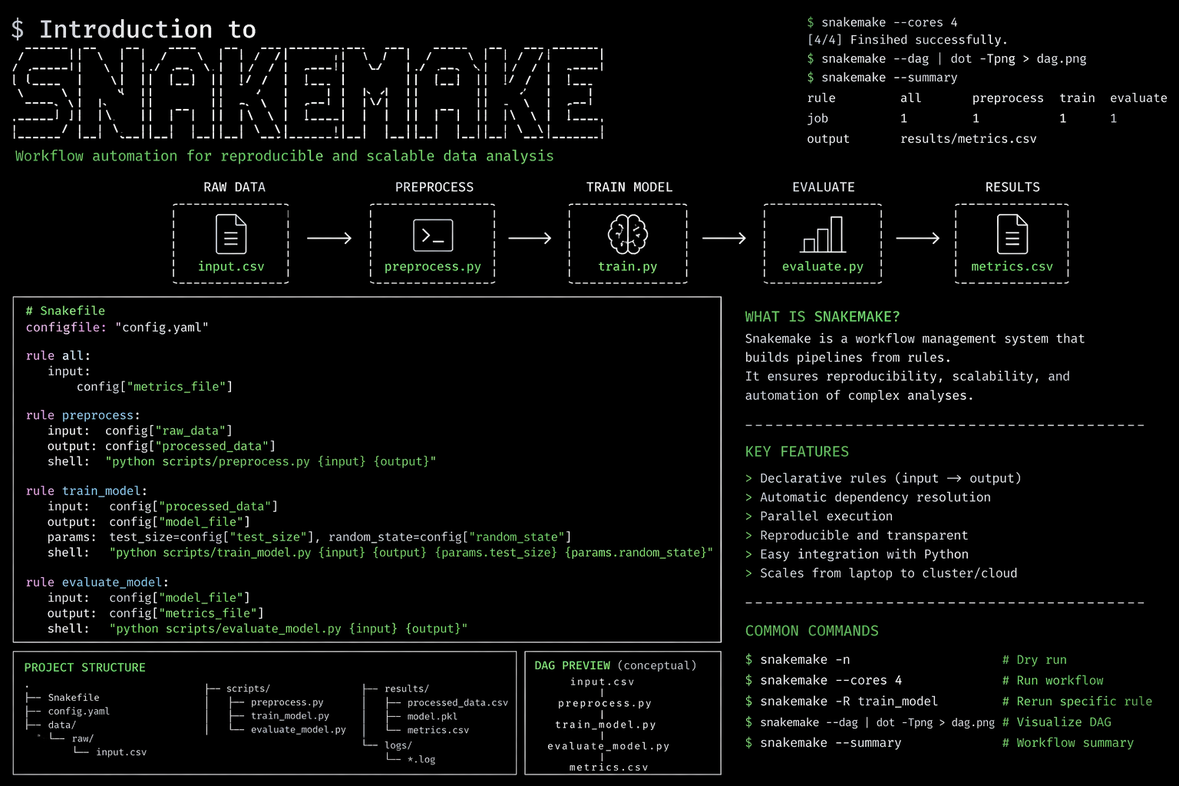Screen dimensions: 1179x786
Task: Click the 'TRAIN MODEL' stage heading
Action: coord(629,187)
